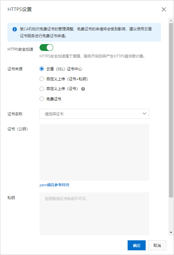
Task: Click the blue info icon in the notice
Action: pyautogui.click(x=15, y=29)
